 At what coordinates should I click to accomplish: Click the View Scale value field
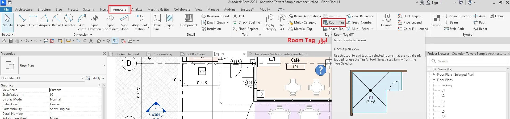point(74,90)
